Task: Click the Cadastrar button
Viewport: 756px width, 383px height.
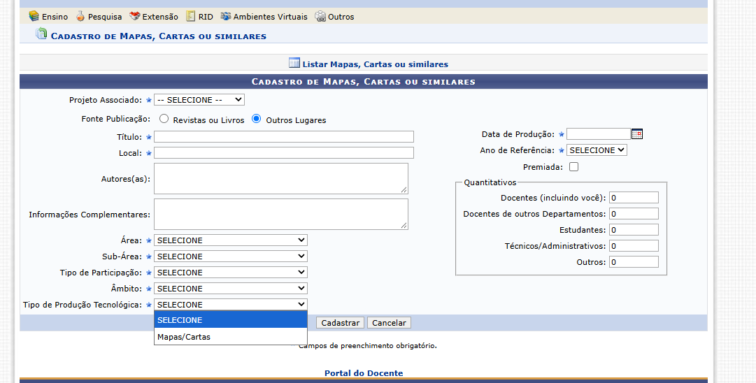Action: click(x=341, y=323)
